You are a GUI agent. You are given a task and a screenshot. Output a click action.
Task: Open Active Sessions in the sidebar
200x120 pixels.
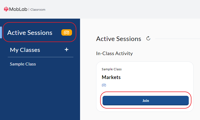coord(30,33)
